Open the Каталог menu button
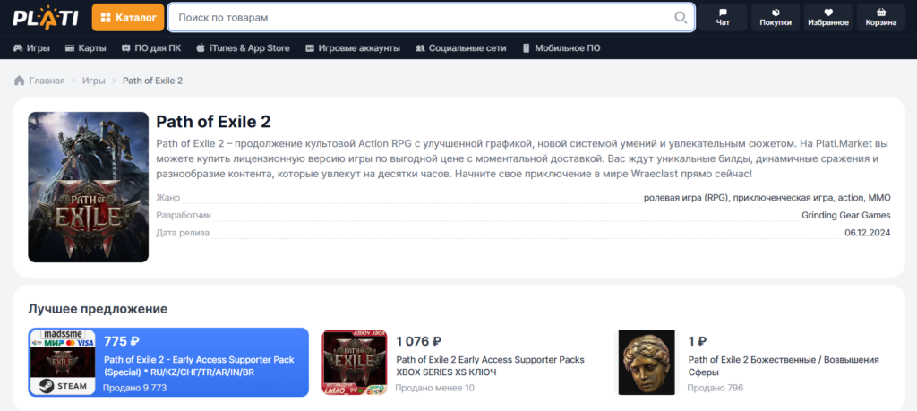The image size is (917, 411). click(128, 18)
